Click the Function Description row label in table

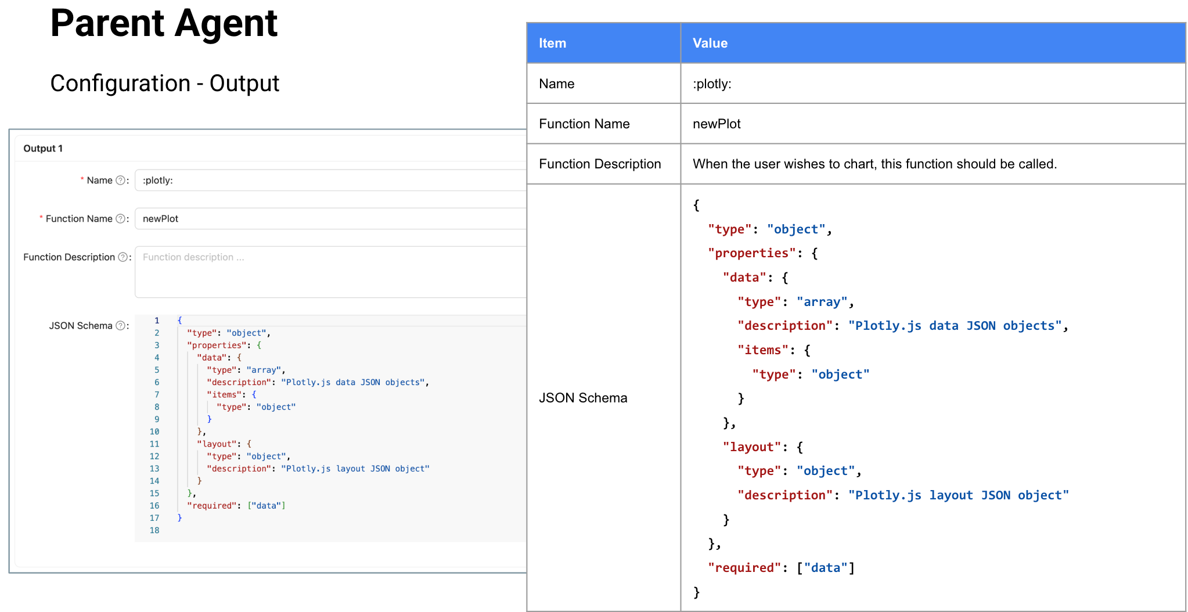coord(600,164)
